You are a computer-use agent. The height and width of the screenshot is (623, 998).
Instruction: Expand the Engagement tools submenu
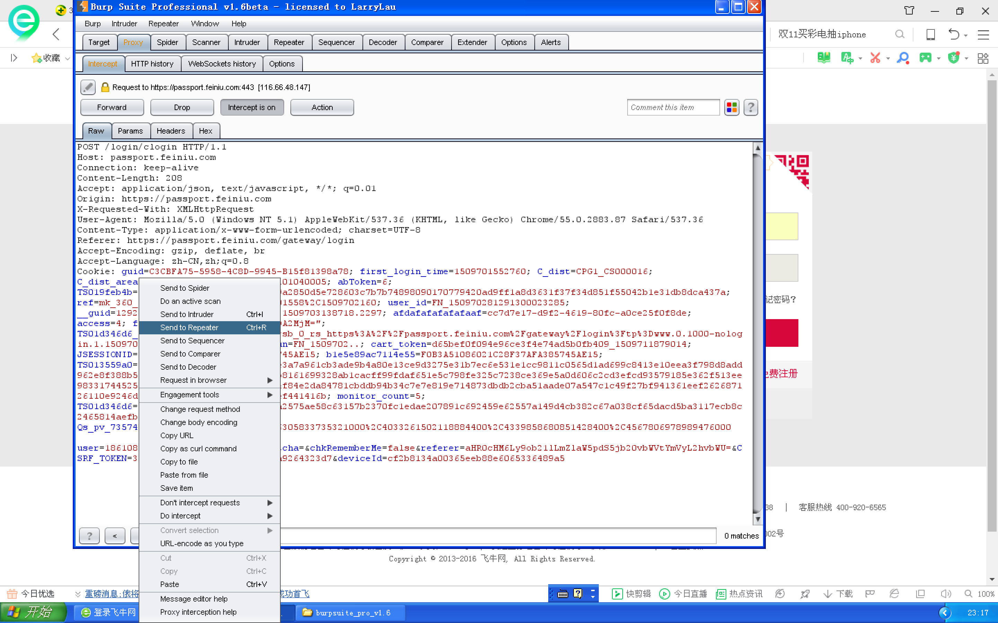pos(210,395)
